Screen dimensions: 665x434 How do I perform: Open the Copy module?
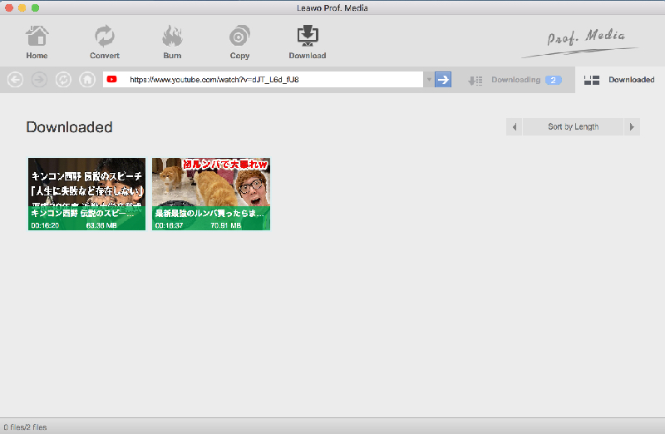239,42
